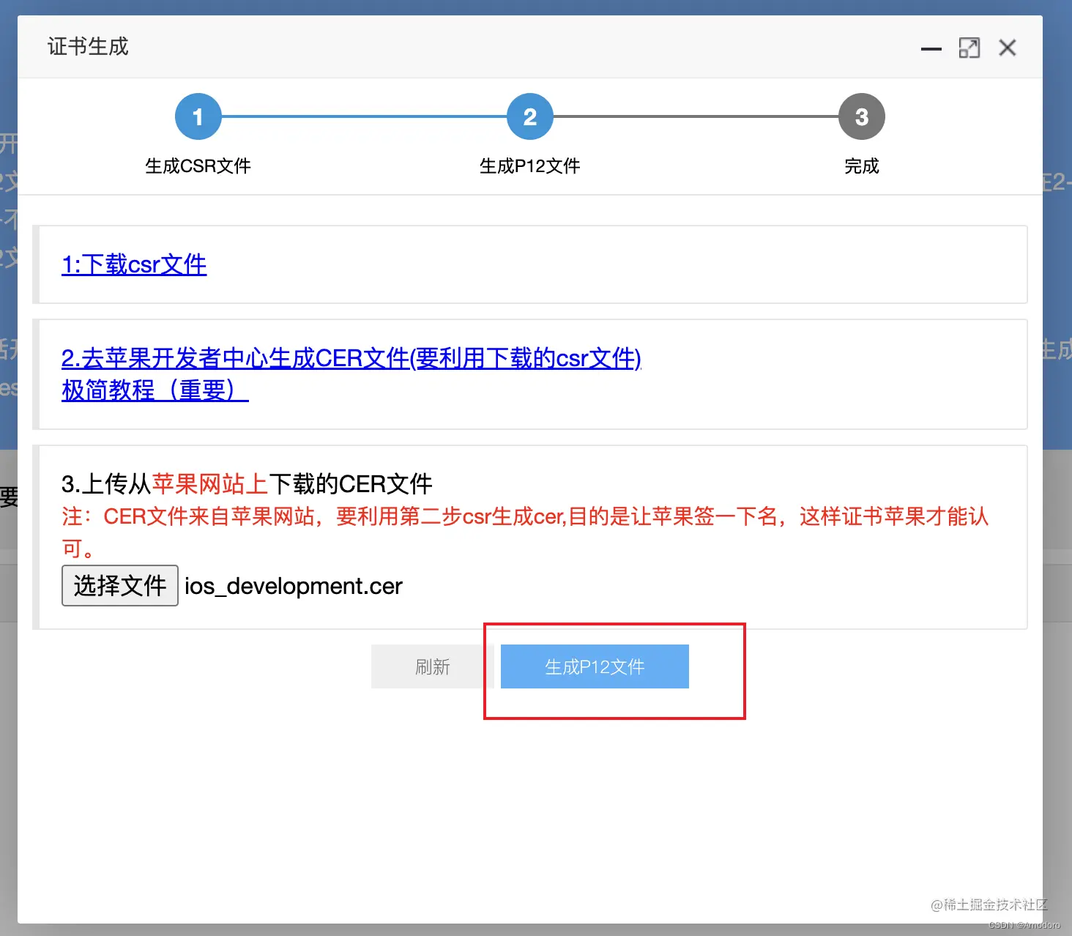Screen dimensions: 1072x936
Task: Click the 刷新 button
Action: click(432, 666)
